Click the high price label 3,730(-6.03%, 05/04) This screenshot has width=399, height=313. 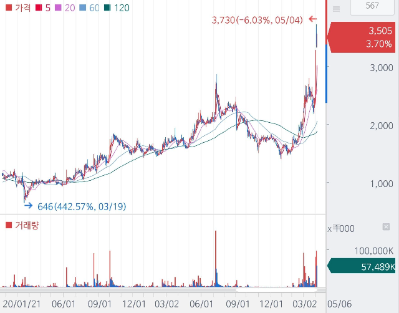[257, 20]
